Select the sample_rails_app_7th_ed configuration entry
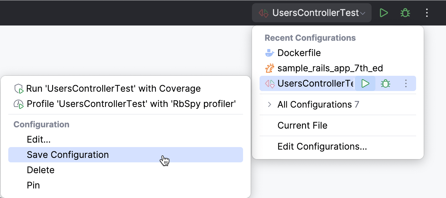This screenshot has width=446, height=198. point(330,68)
